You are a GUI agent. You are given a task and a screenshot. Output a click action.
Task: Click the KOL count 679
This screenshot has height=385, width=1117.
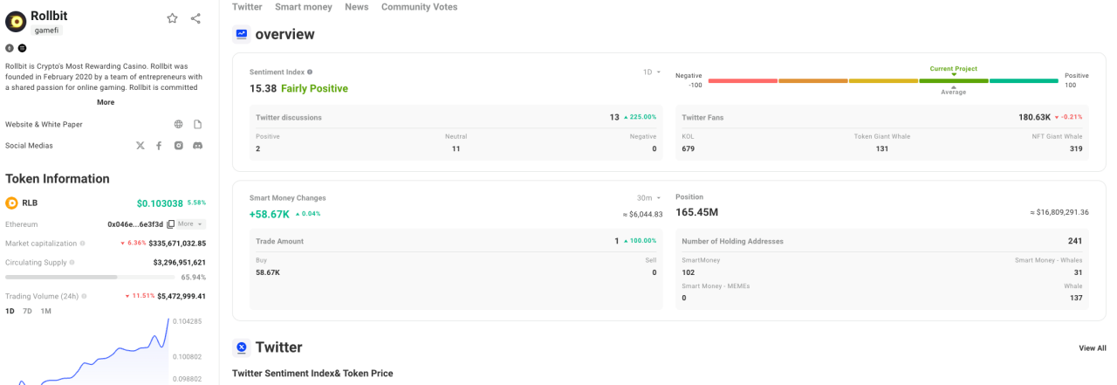click(x=689, y=149)
